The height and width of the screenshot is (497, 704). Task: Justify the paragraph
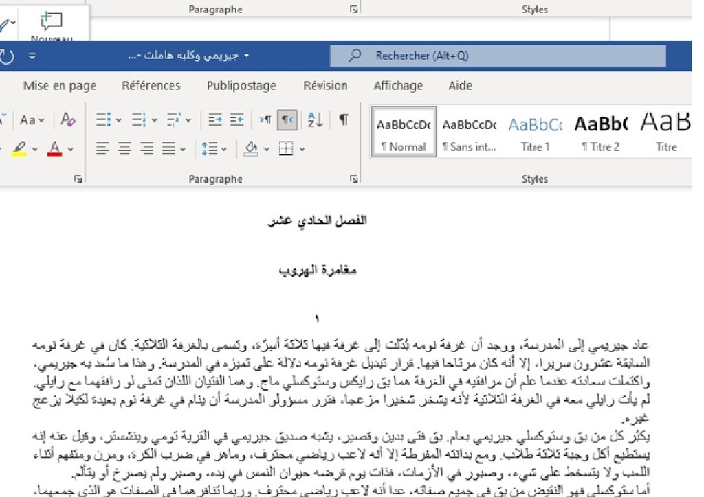[x=168, y=149]
